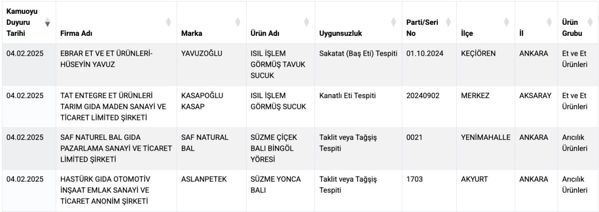This screenshot has width=599, height=212.
Task: Select the SÜZME YONCA BALI product cell
Action: click(276, 184)
